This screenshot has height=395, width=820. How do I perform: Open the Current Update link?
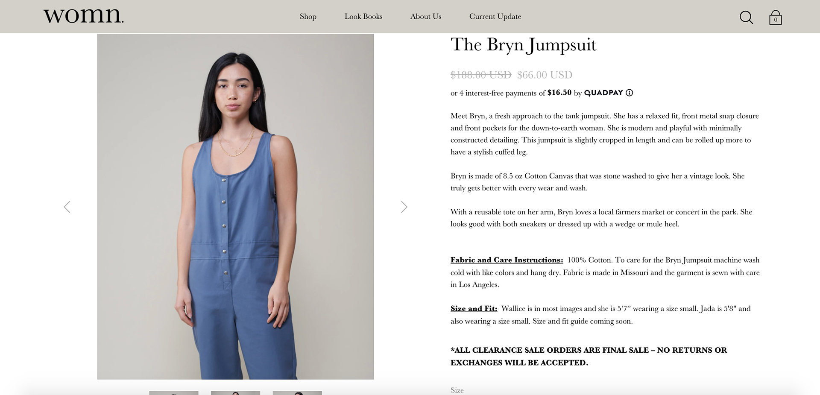tap(495, 17)
